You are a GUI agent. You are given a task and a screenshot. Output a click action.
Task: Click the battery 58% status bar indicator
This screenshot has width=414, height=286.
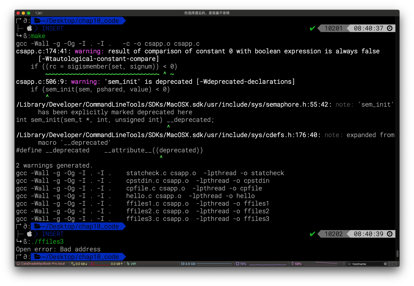296,264
